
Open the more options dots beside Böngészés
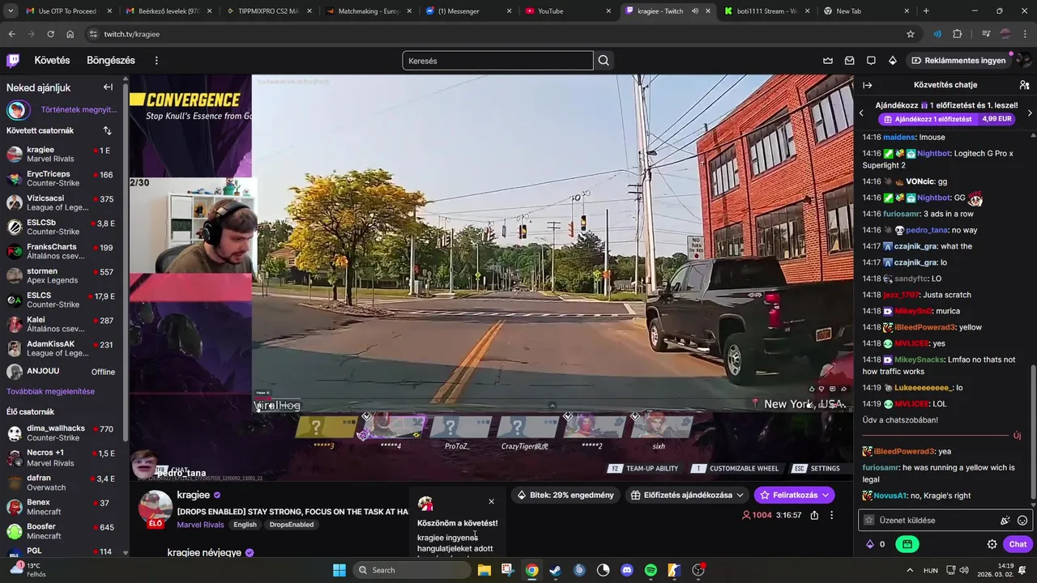156,60
